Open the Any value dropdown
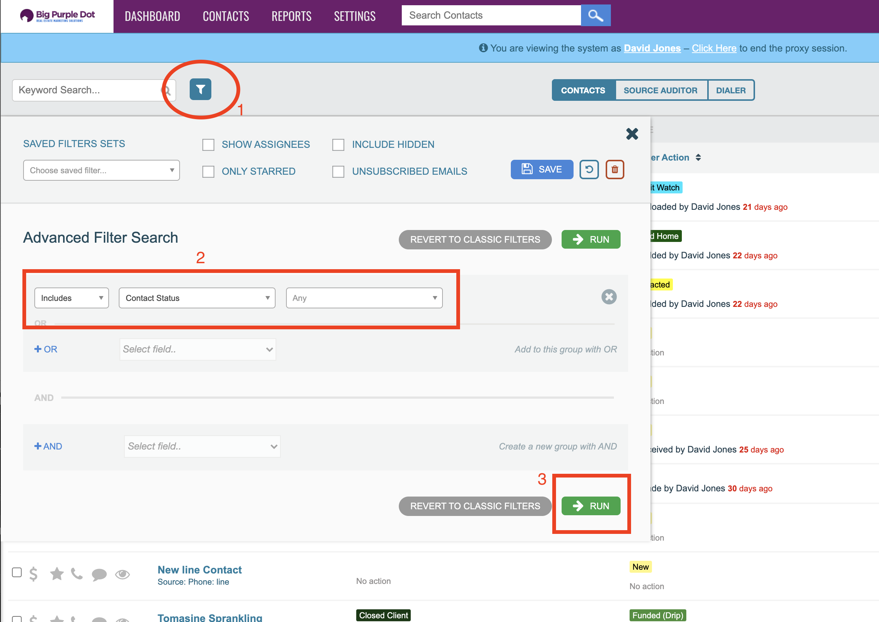The width and height of the screenshot is (879, 622). point(364,298)
